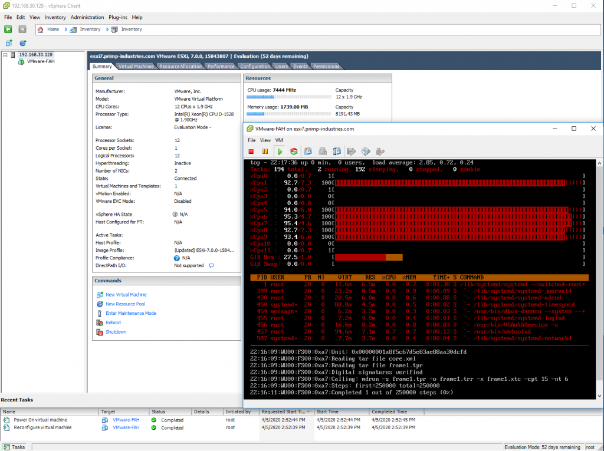The height and width of the screenshot is (451, 604).
Task: Collapse the 192.168.30.128 host node
Action: tap(5, 54)
